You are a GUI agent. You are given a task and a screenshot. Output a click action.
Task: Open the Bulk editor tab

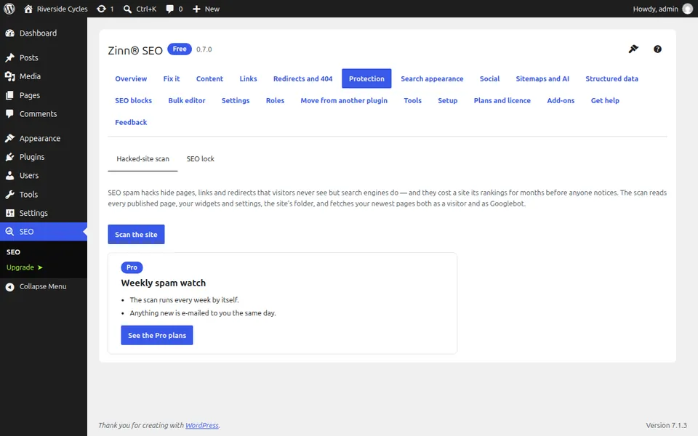pos(187,100)
